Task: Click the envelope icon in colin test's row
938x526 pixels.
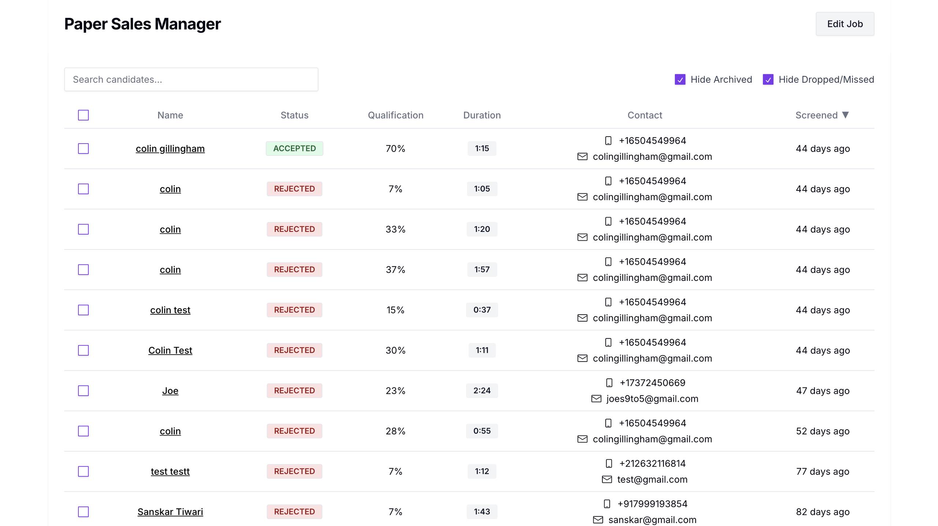Action: (x=582, y=318)
